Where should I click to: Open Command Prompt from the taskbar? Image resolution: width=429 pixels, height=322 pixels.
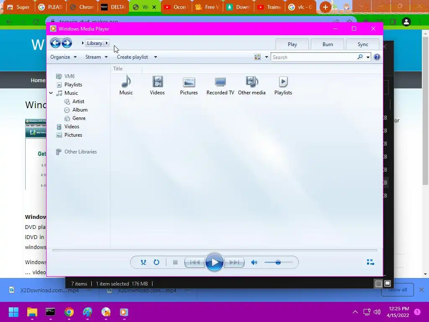point(50,312)
